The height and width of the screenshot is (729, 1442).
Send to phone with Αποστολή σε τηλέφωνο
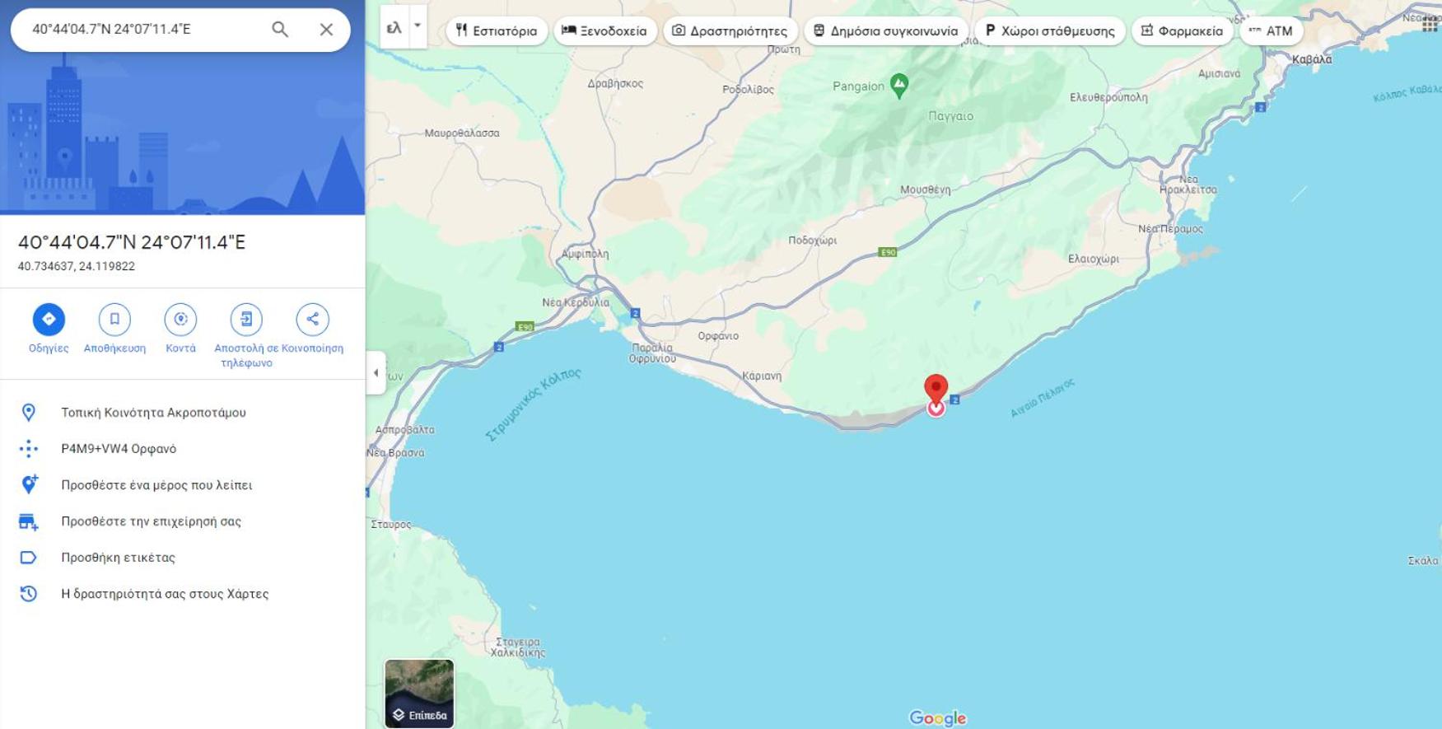click(x=246, y=320)
